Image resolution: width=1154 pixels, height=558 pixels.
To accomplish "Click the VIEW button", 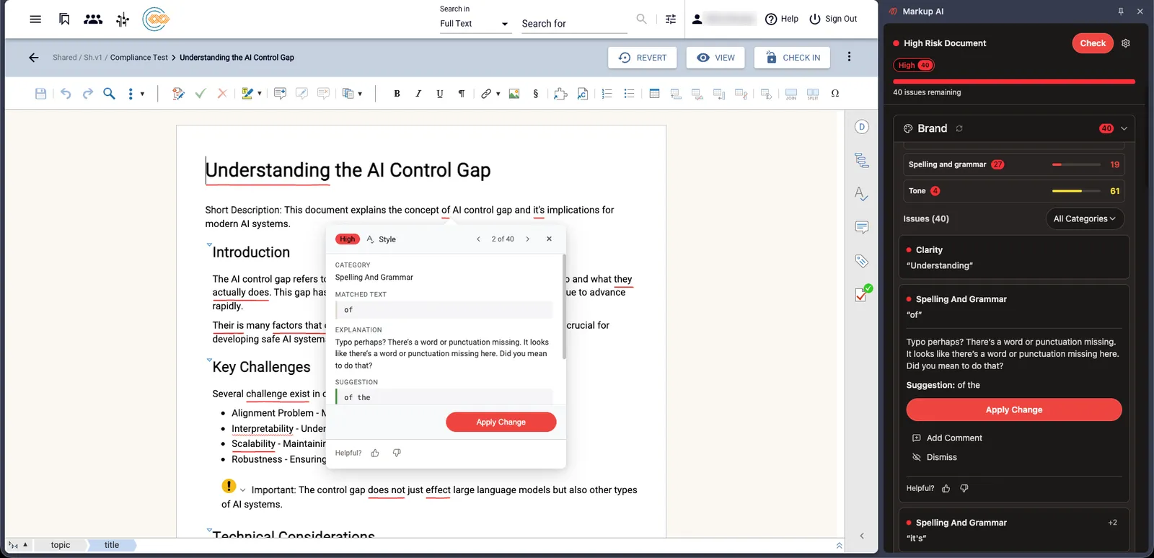I will 715,58.
